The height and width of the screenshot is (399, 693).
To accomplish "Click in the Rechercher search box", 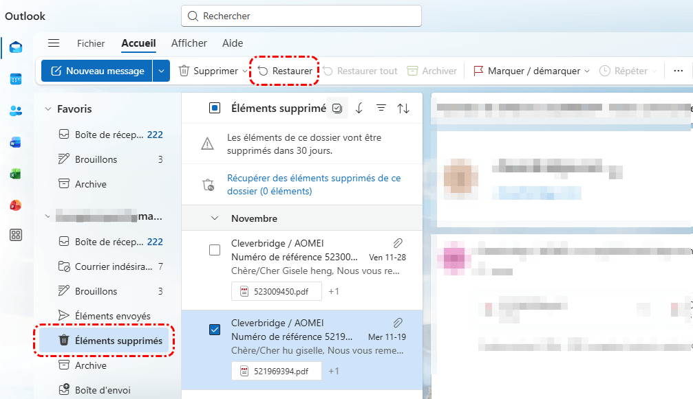I will pyautogui.click(x=303, y=16).
